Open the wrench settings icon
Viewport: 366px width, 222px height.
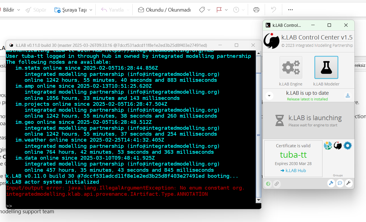[349, 183]
